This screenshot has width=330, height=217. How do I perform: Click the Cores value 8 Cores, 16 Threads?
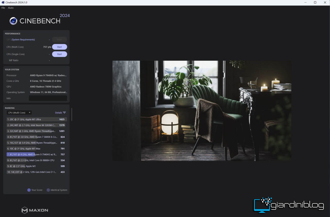[x=46, y=81]
